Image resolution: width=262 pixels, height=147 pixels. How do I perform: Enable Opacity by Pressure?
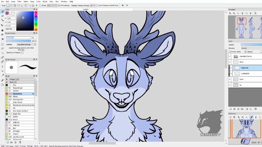pyautogui.click(x=23, y=53)
